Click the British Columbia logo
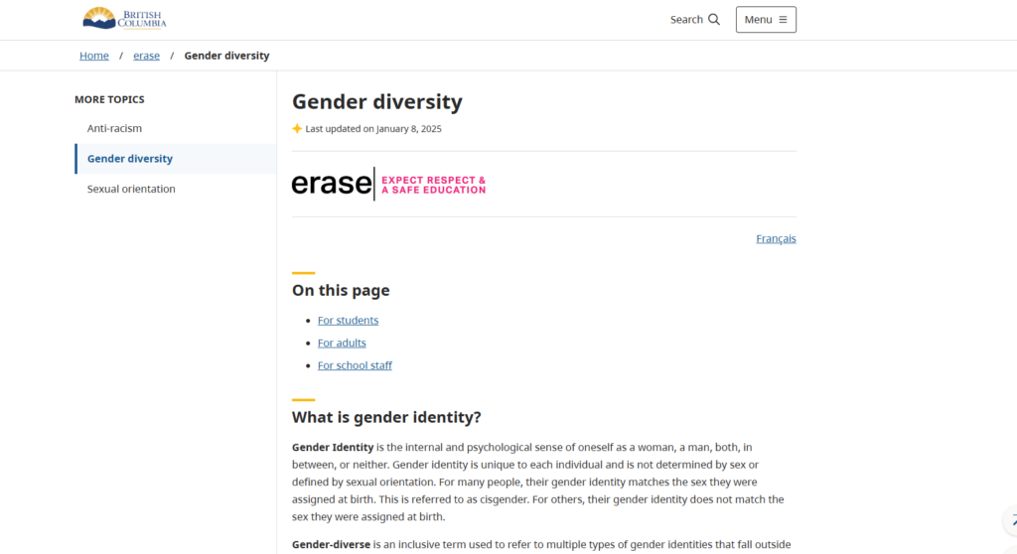The image size is (1017, 554). pyautogui.click(x=124, y=19)
